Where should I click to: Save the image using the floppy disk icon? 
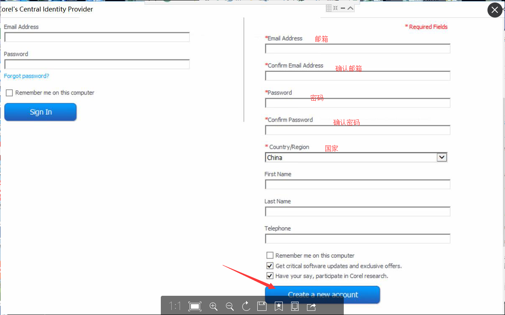(262, 306)
